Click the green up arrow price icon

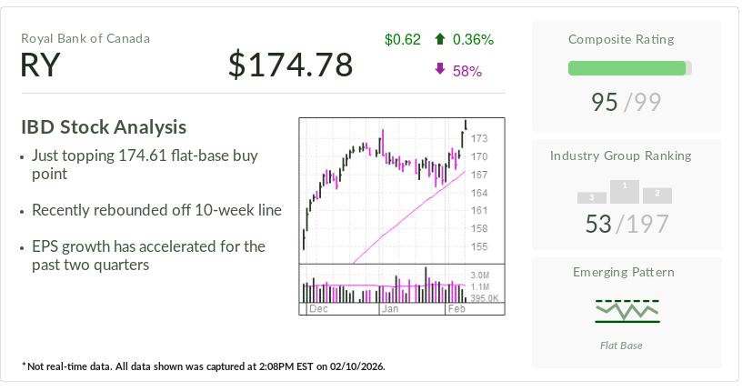[440, 39]
